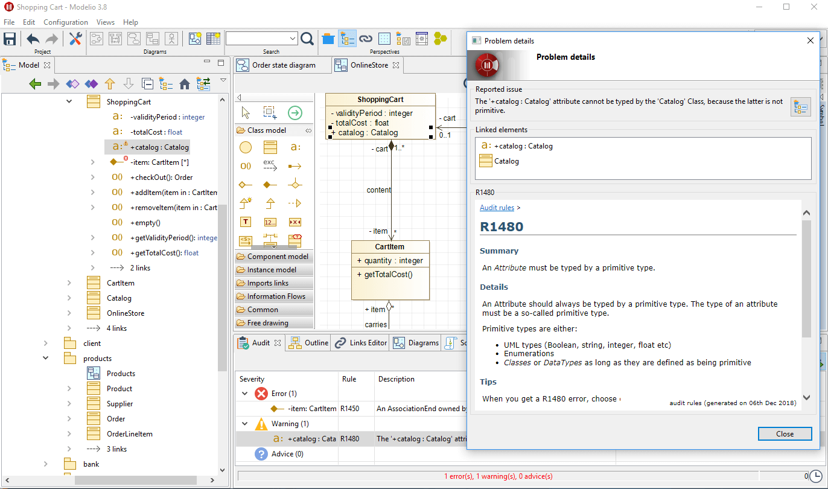The height and width of the screenshot is (489, 828).
Task: Collapse the ShoppingCart tree node
Action: (68, 101)
